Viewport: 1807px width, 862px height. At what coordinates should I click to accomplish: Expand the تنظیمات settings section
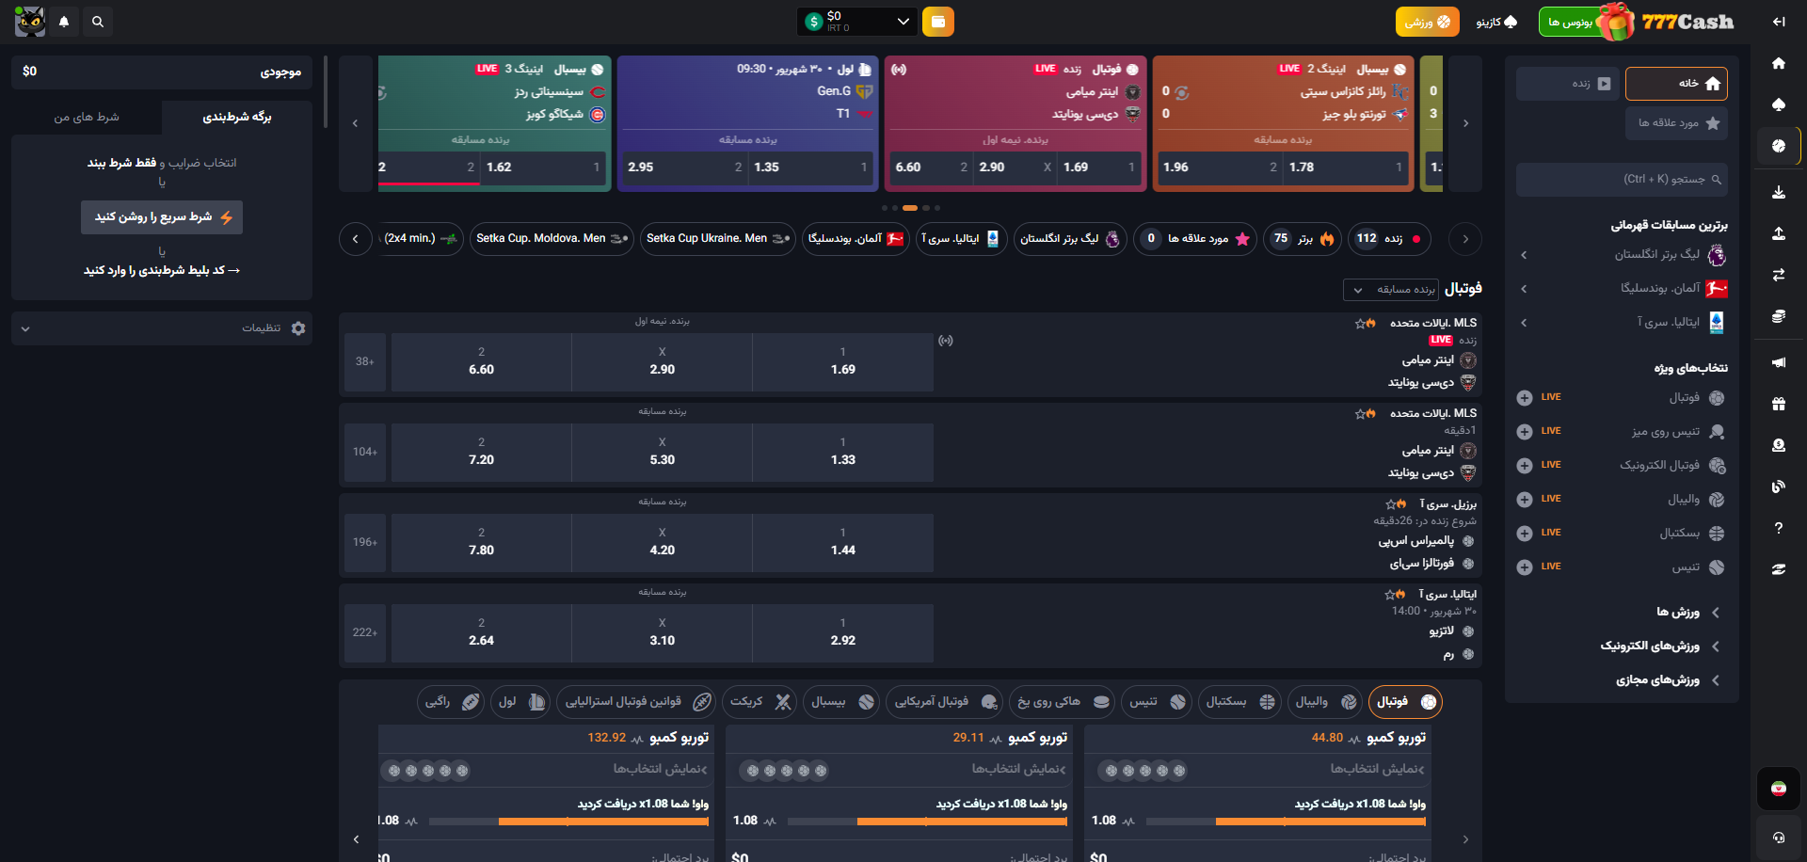[162, 328]
